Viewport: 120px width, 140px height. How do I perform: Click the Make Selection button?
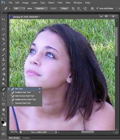point(41,8)
